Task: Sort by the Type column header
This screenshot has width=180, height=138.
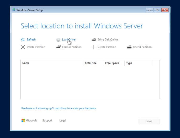Action: click(x=129, y=63)
